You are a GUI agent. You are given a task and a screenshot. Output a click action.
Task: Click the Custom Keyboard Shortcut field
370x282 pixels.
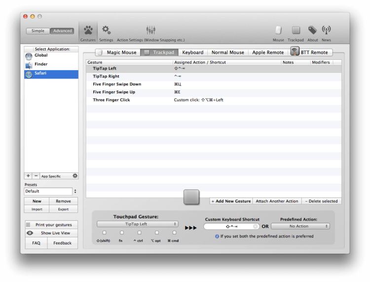231,227
